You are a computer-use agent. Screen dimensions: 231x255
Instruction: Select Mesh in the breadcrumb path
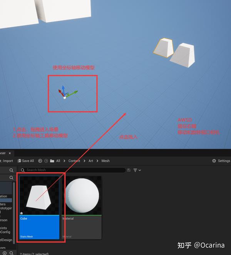click(x=105, y=161)
